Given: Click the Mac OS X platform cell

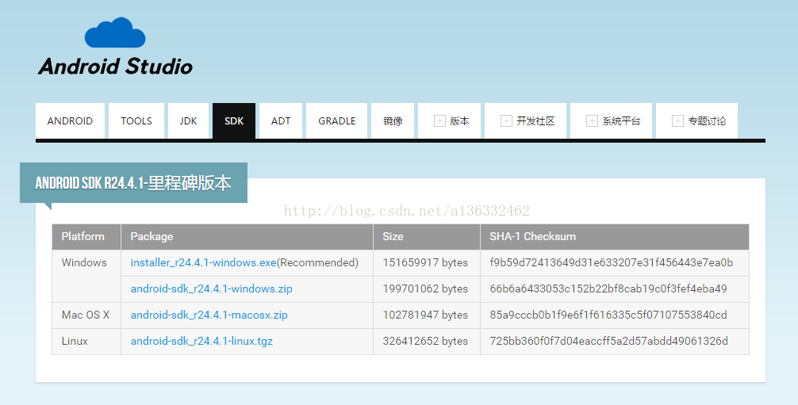Looking at the screenshot, I should click(86, 315).
